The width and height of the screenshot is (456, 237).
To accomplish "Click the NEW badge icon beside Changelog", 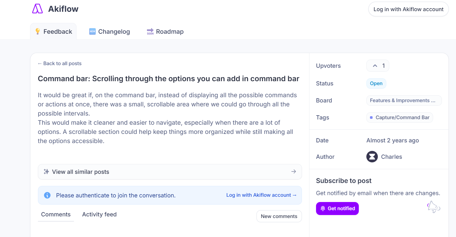I will [x=92, y=31].
